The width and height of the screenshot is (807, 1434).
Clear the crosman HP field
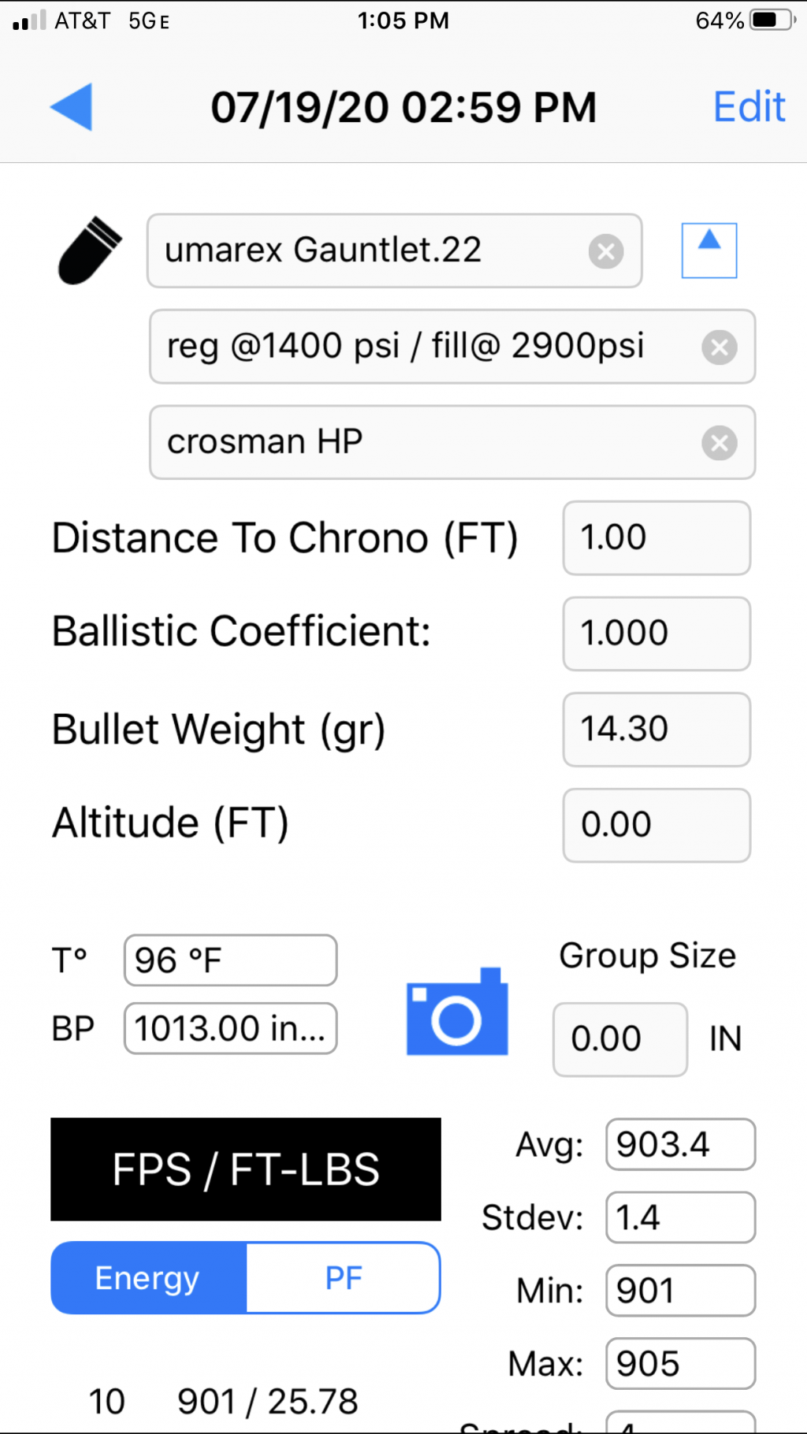tap(720, 443)
